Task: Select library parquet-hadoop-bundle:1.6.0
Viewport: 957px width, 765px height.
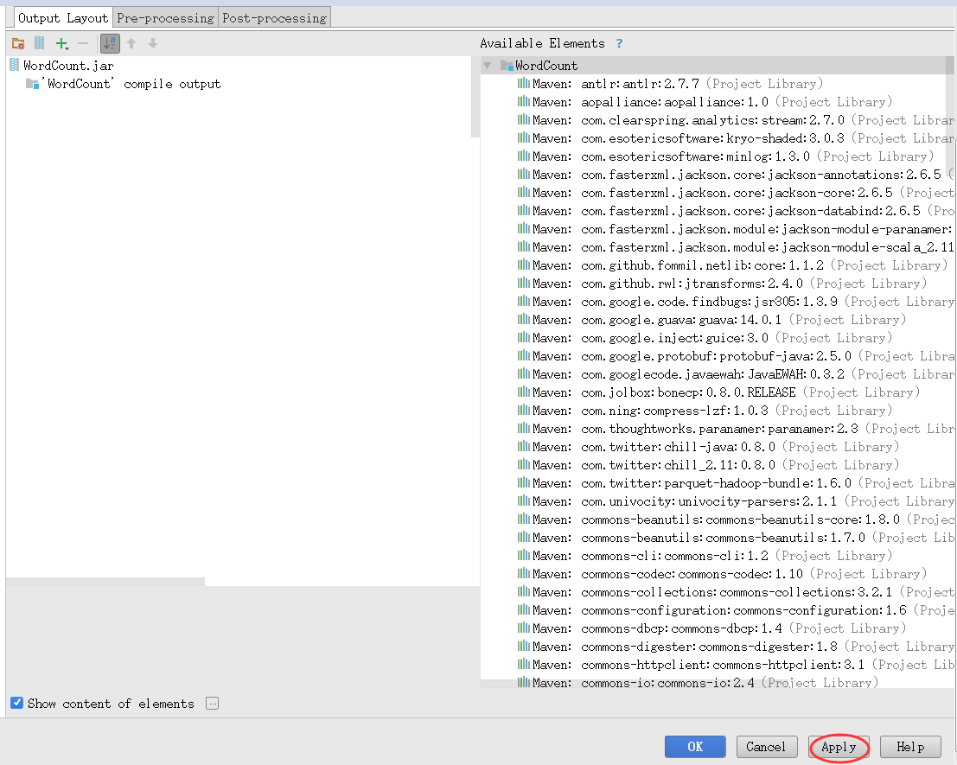Action: 736,483
